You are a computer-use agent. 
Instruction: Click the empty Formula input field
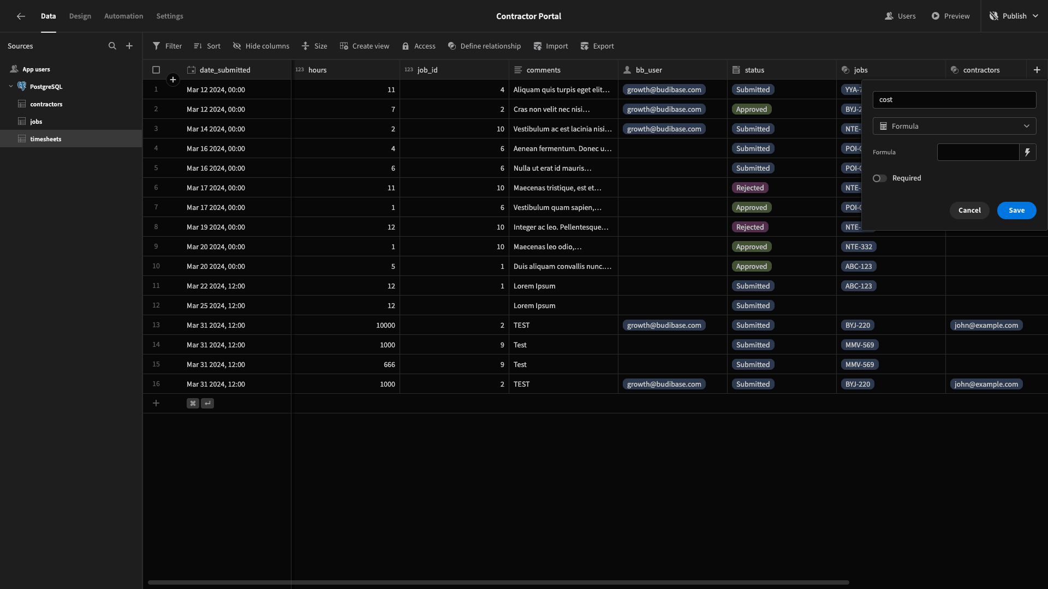click(x=978, y=152)
